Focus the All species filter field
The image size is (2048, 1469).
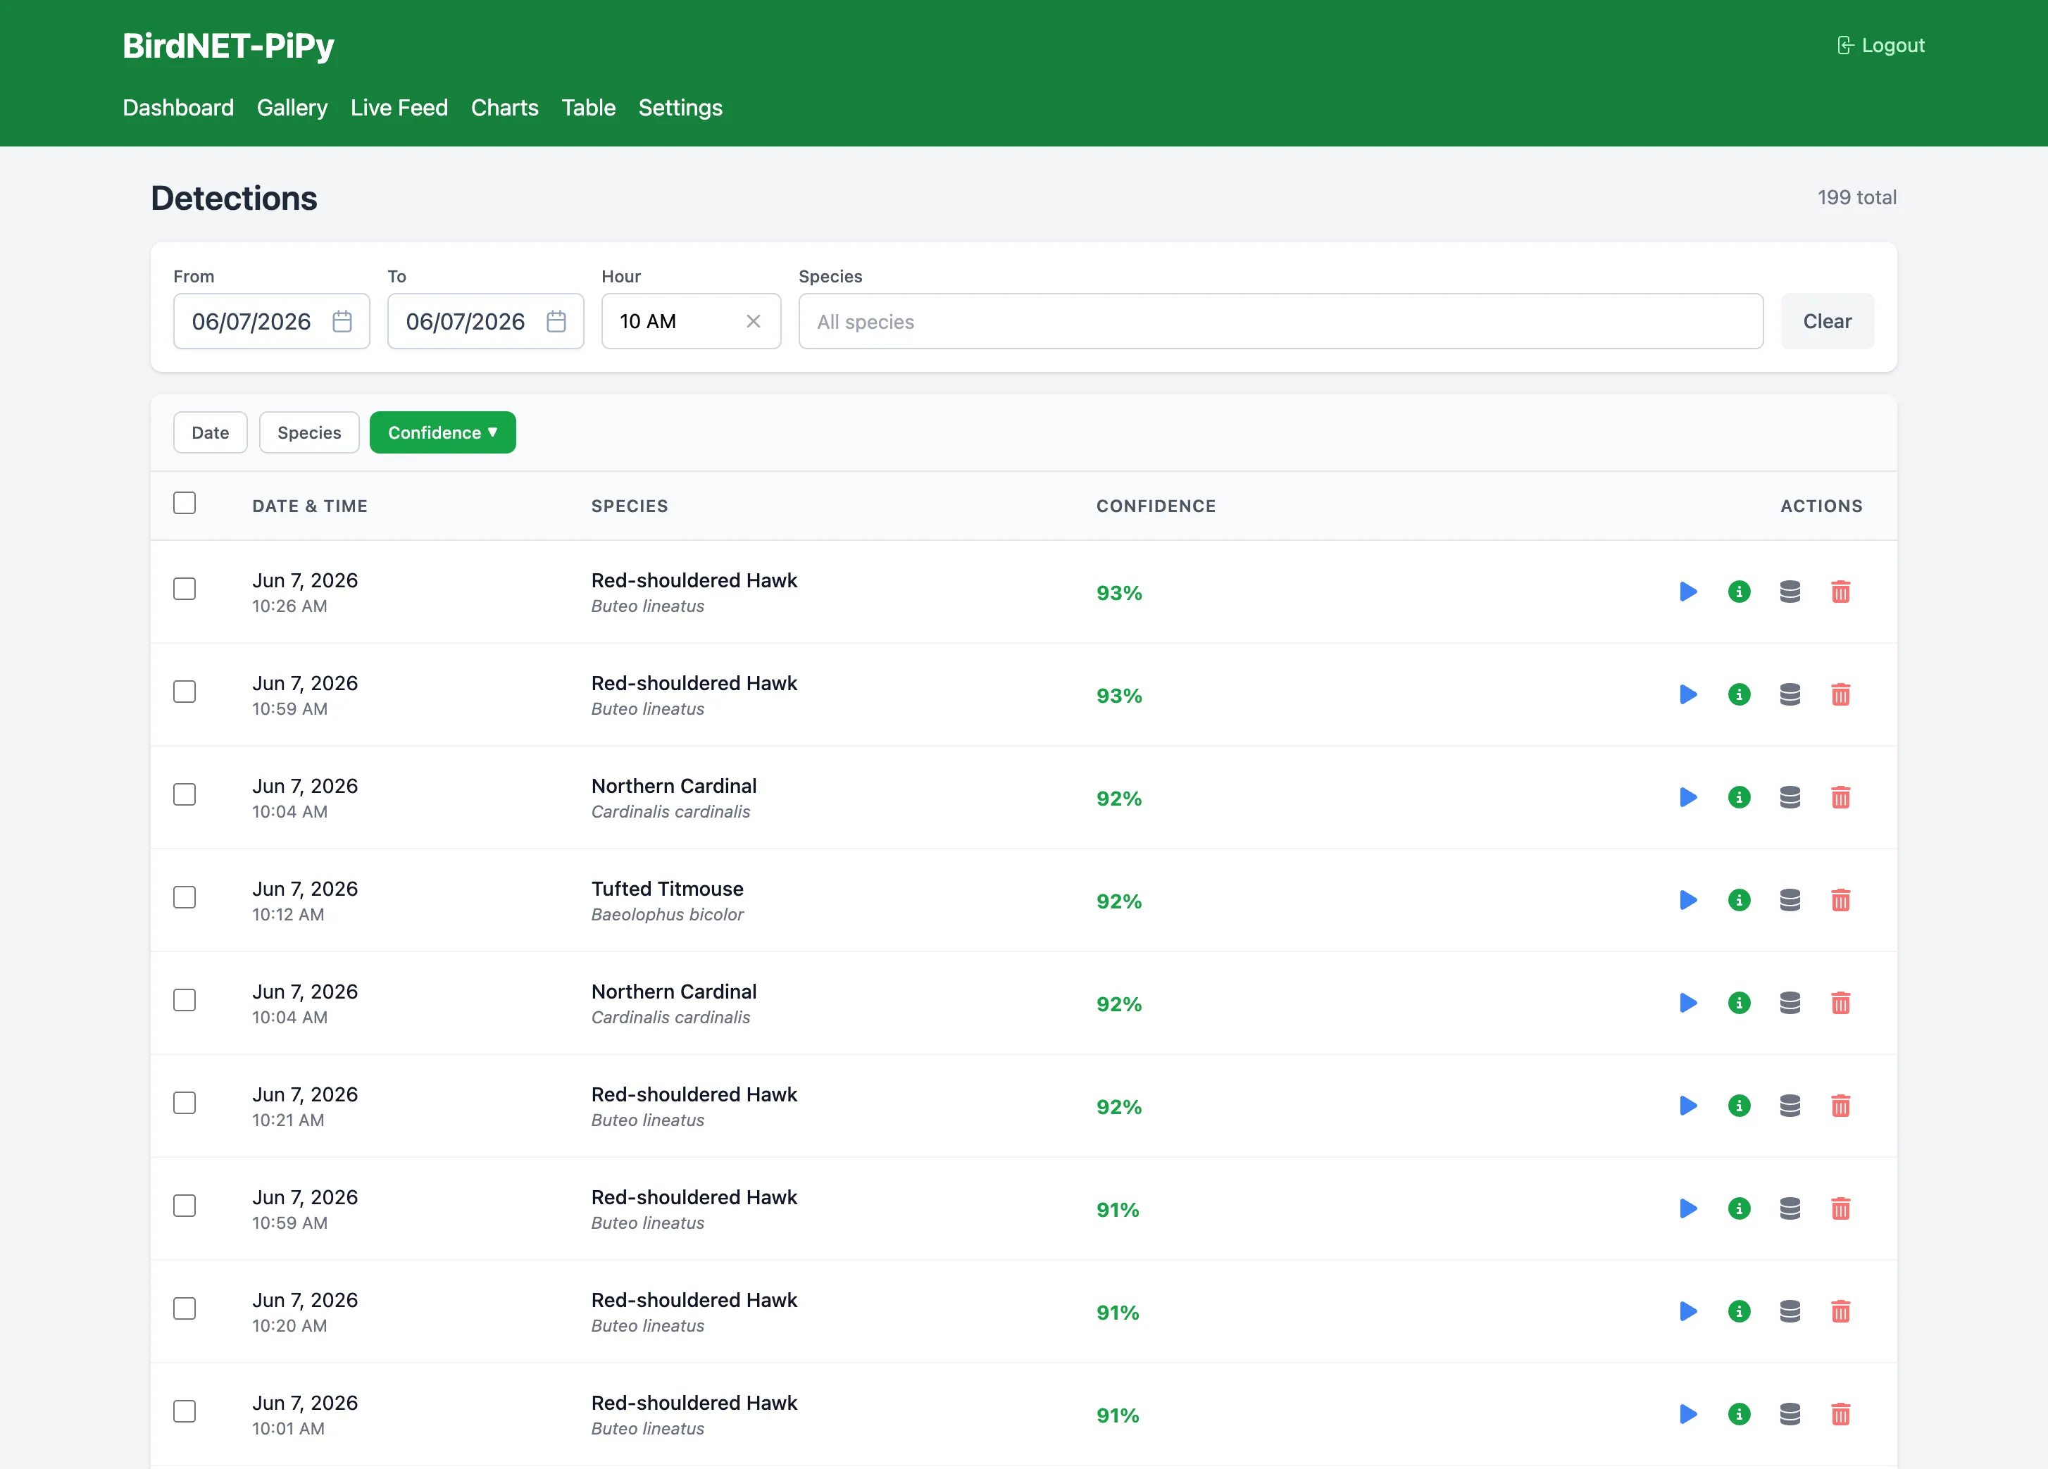click(x=1280, y=321)
